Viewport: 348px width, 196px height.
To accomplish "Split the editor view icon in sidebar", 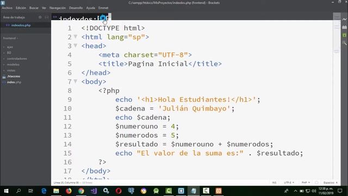I will pos(47,17).
